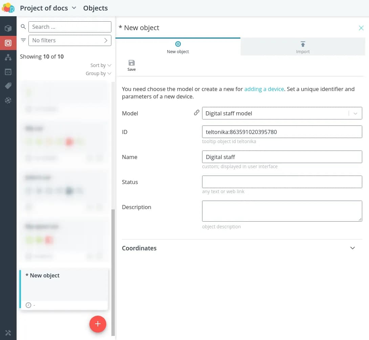369x340 pixels.
Task: Switch to the Import tab
Action: point(303,47)
